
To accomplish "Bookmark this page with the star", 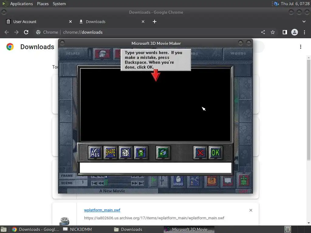I will 273,32.
